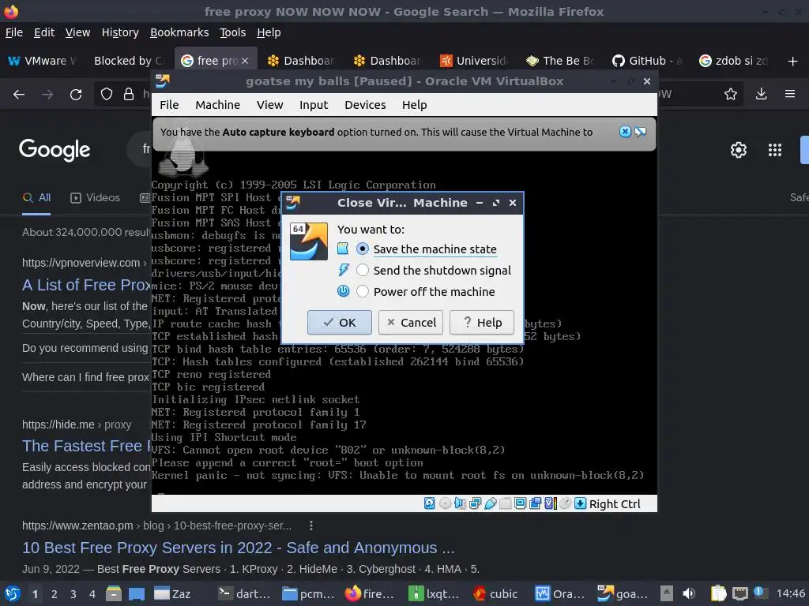This screenshot has width=809, height=606.
Task: Open options dots next to zentao.pm result
Action: coord(310,526)
